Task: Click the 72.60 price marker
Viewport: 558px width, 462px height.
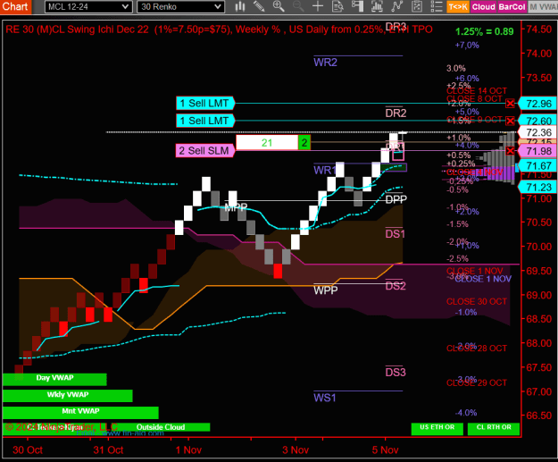Action: tap(537, 121)
